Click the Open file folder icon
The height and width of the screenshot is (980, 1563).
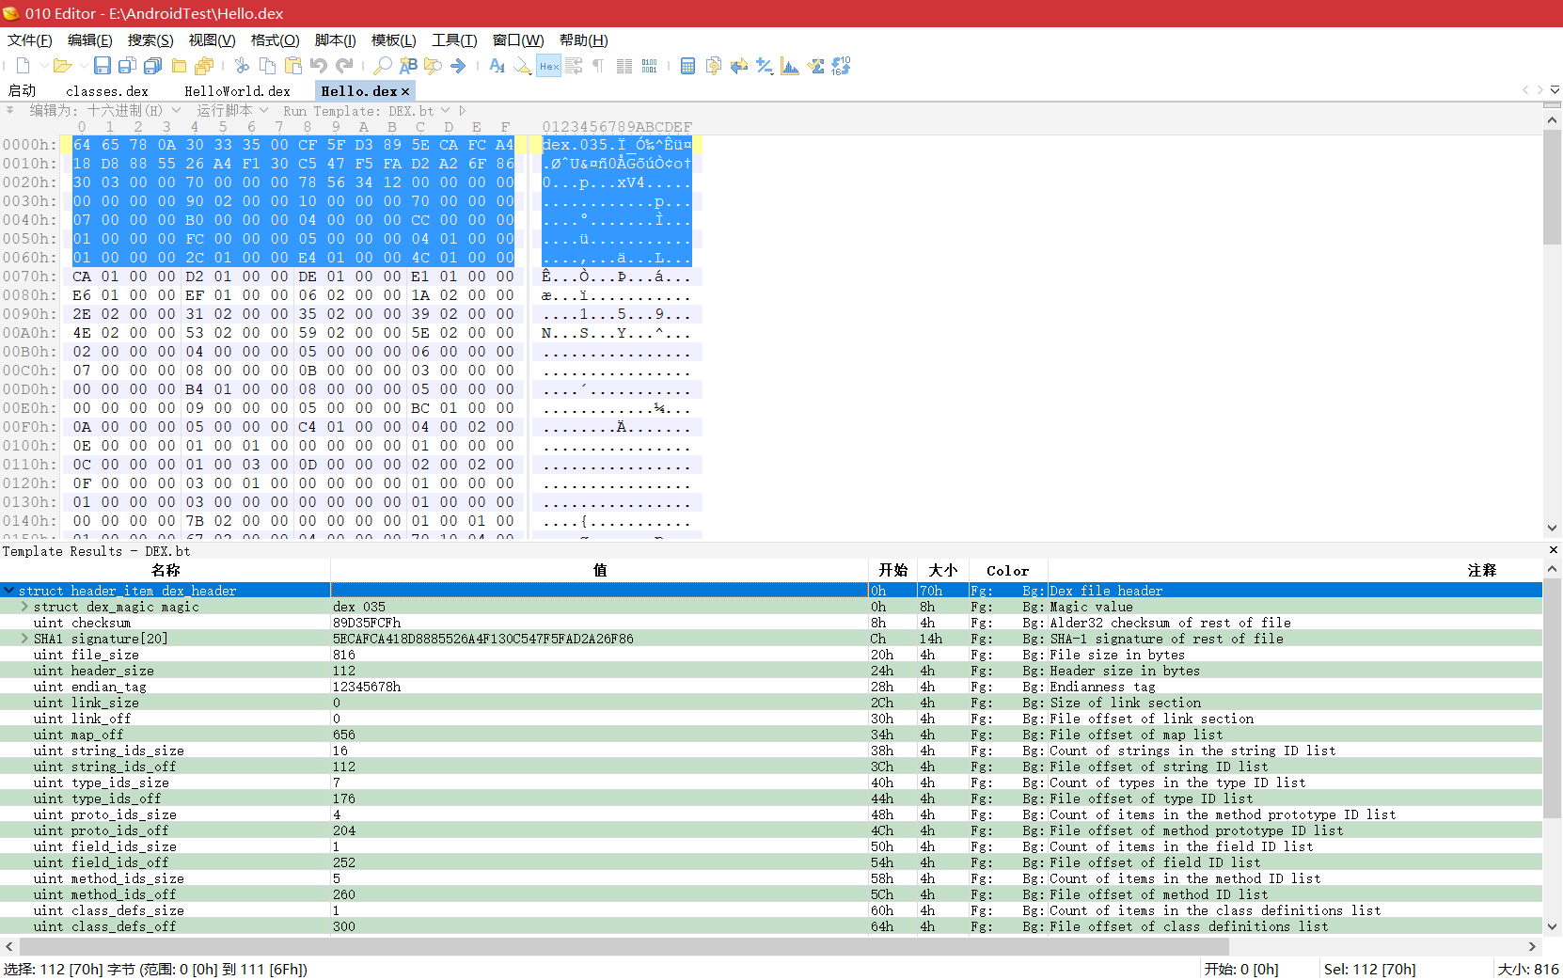tap(62, 66)
